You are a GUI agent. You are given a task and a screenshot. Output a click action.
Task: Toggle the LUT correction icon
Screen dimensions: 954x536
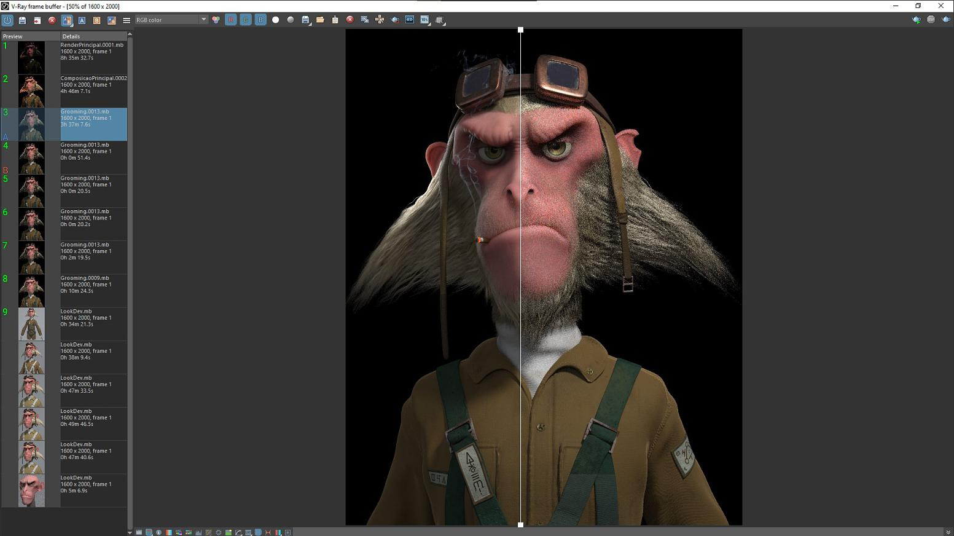pos(248,532)
